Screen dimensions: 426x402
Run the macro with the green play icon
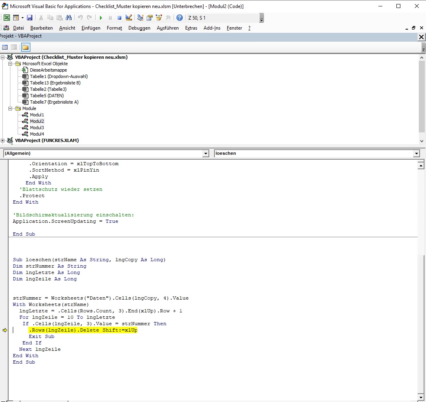101,18
